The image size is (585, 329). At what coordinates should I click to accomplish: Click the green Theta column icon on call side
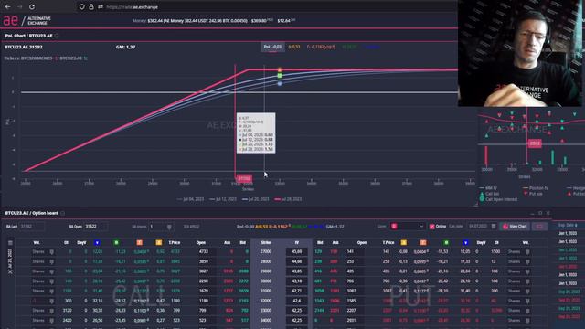116,243
